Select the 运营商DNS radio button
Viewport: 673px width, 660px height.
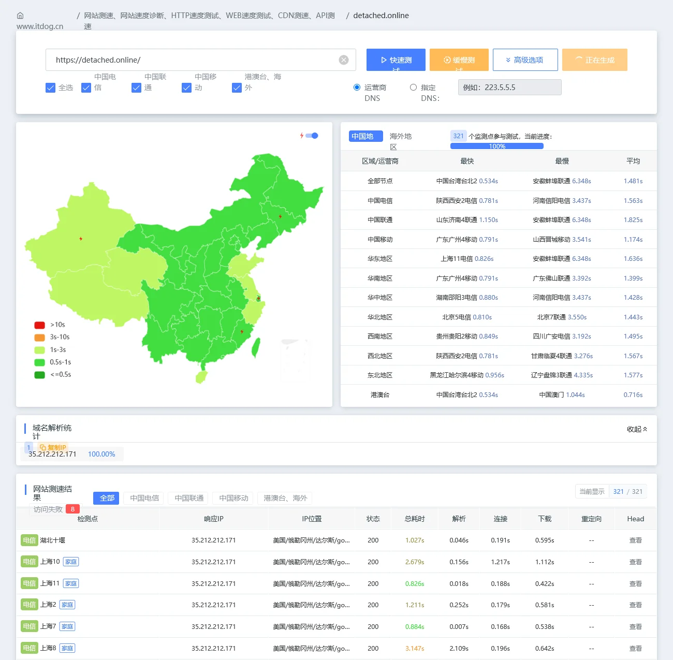pyautogui.click(x=357, y=87)
